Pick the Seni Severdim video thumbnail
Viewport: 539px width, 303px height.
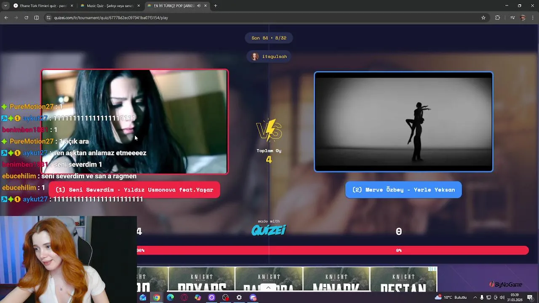[x=135, y=122]
